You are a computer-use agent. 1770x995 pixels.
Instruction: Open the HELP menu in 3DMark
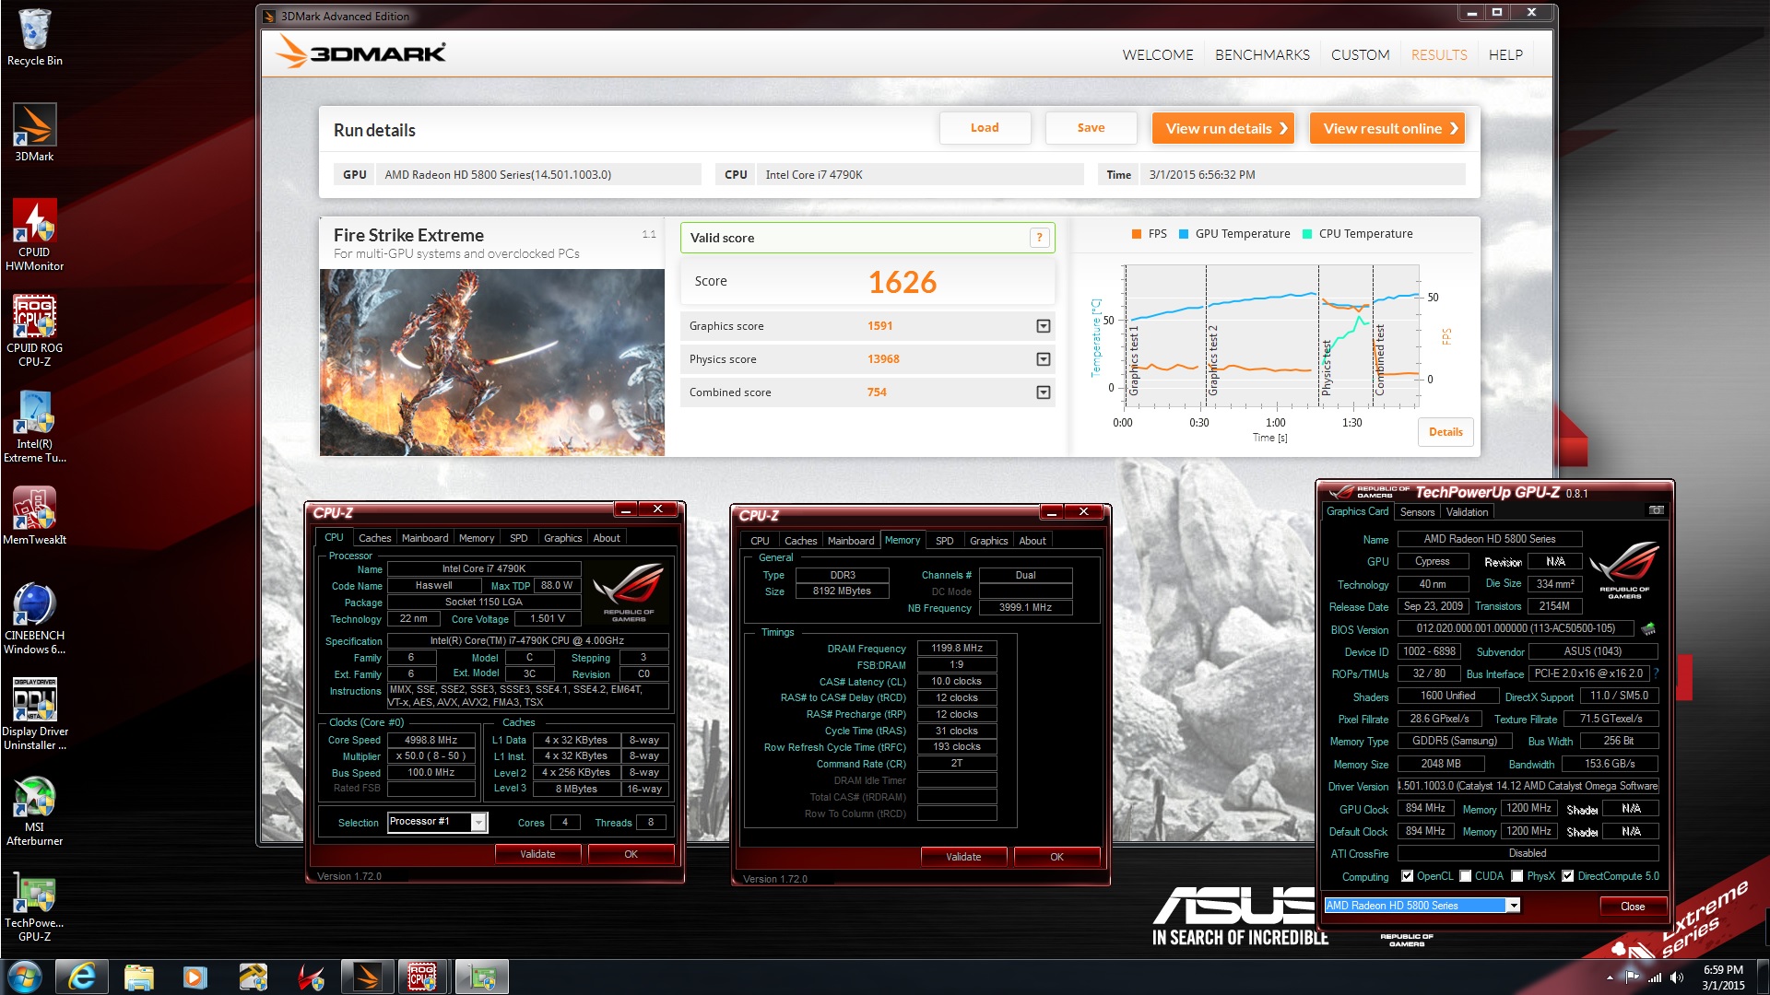point(1505,55)
